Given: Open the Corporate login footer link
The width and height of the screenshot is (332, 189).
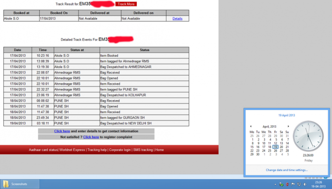Looking at the screenshot, I should (120, 150).
